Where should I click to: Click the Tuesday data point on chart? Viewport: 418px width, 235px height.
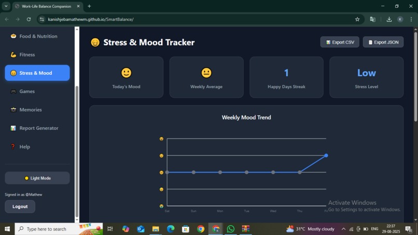tap(246, 172)
